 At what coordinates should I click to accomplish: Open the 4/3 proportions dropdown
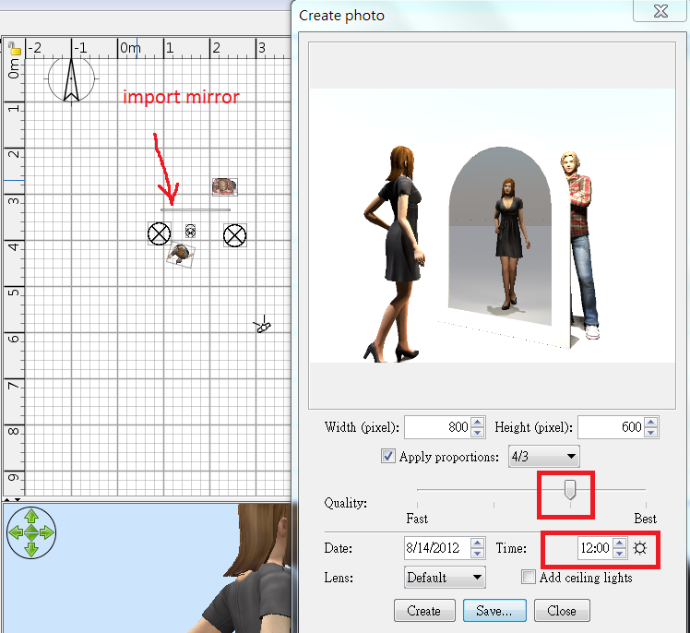(x=544, y=456)
